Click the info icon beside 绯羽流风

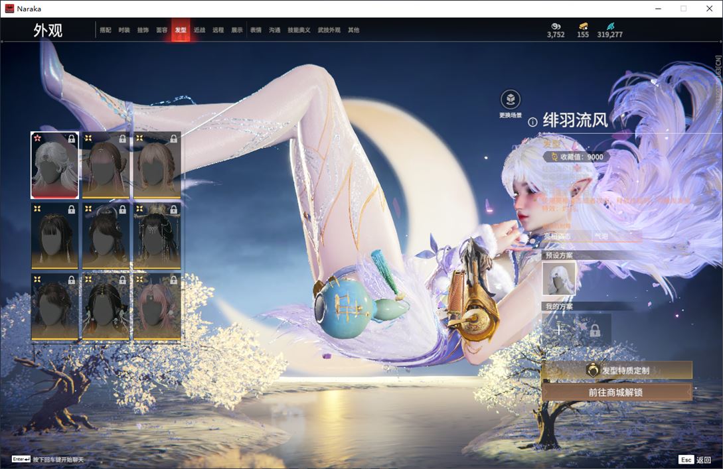click(x=532, y=122)
